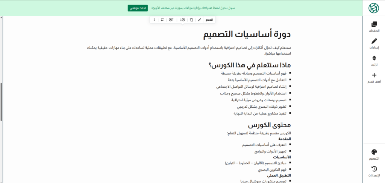Click the green app logo
Viewport: 385px width, 183px height.
point(374,8)
